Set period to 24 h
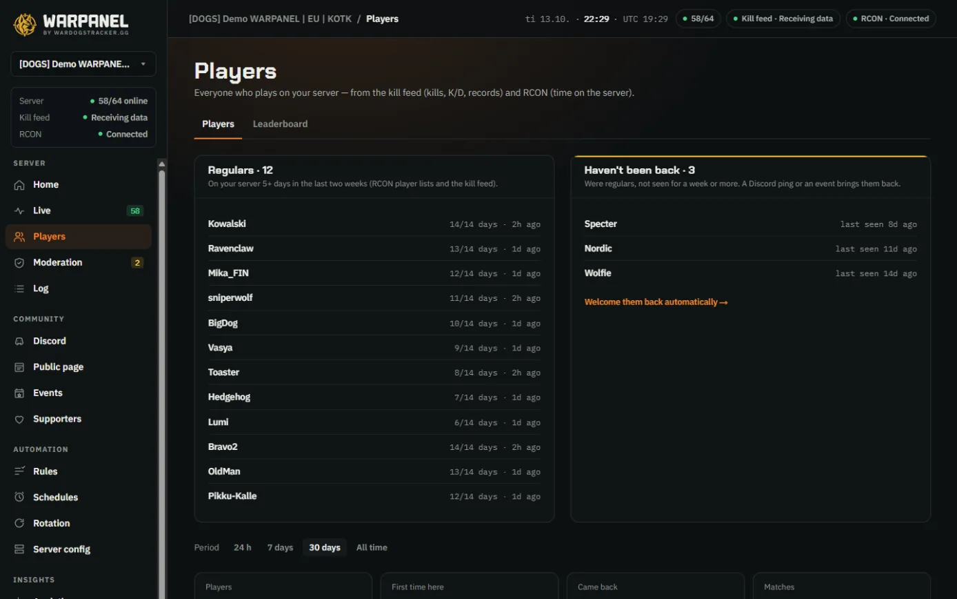The image size is (957, 599). [242, 547]
